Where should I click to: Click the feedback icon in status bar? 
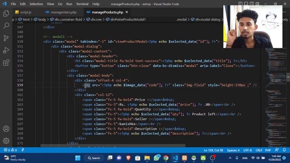coord(277,150)
